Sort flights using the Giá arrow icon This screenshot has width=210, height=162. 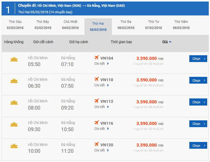[170, 42]
